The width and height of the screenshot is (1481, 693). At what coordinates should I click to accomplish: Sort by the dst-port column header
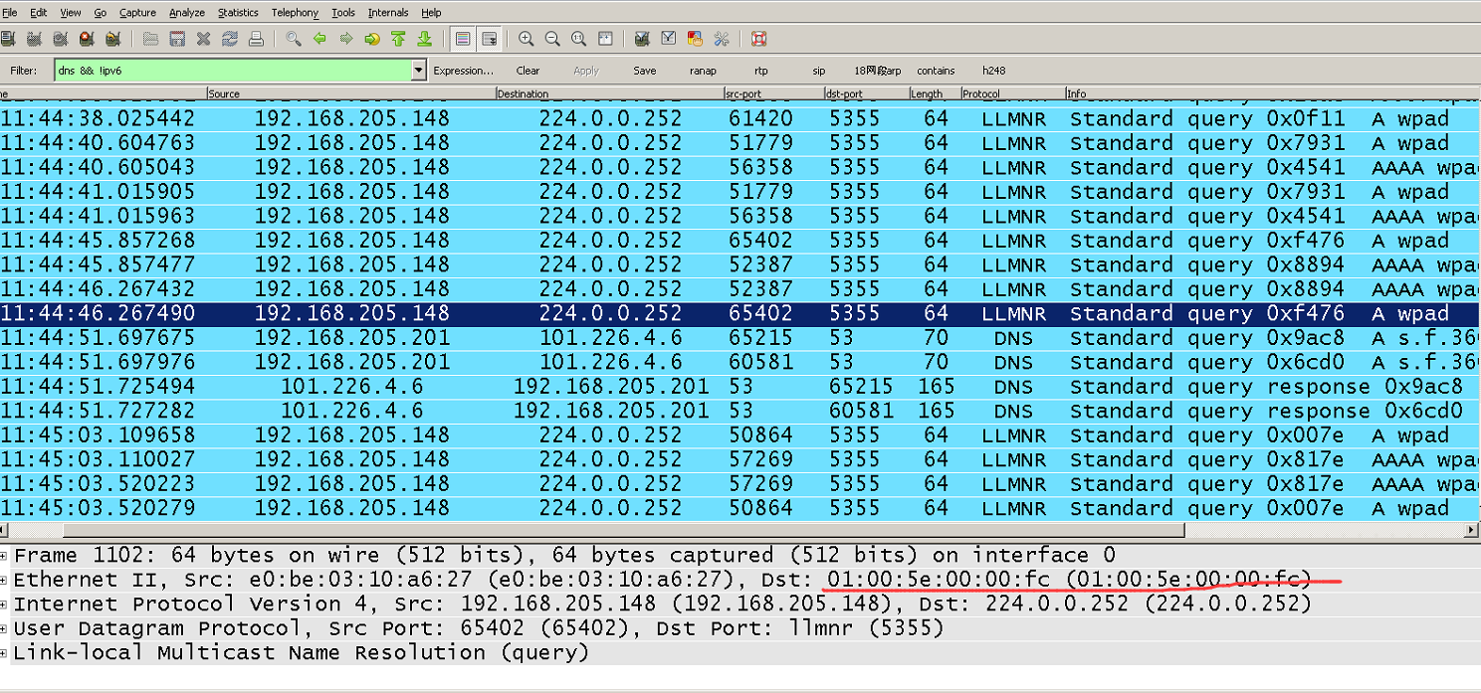(x=866, y=93)
